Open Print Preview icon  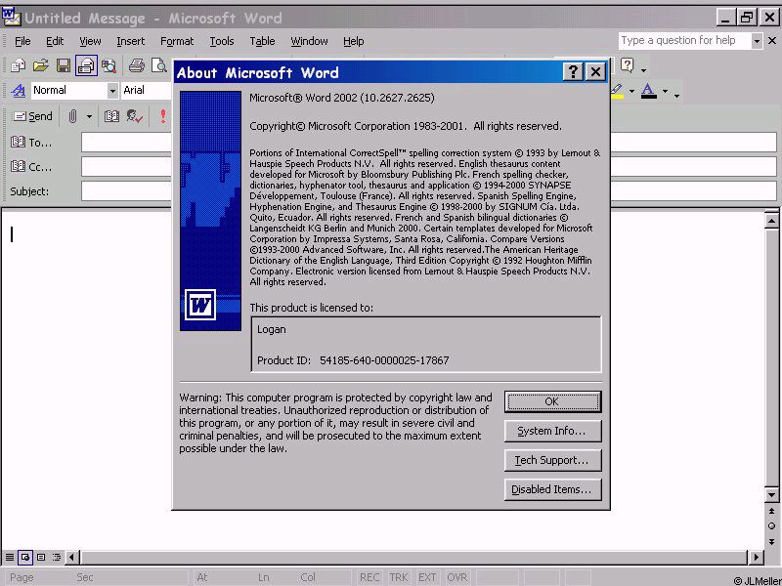tap(159, 65)
